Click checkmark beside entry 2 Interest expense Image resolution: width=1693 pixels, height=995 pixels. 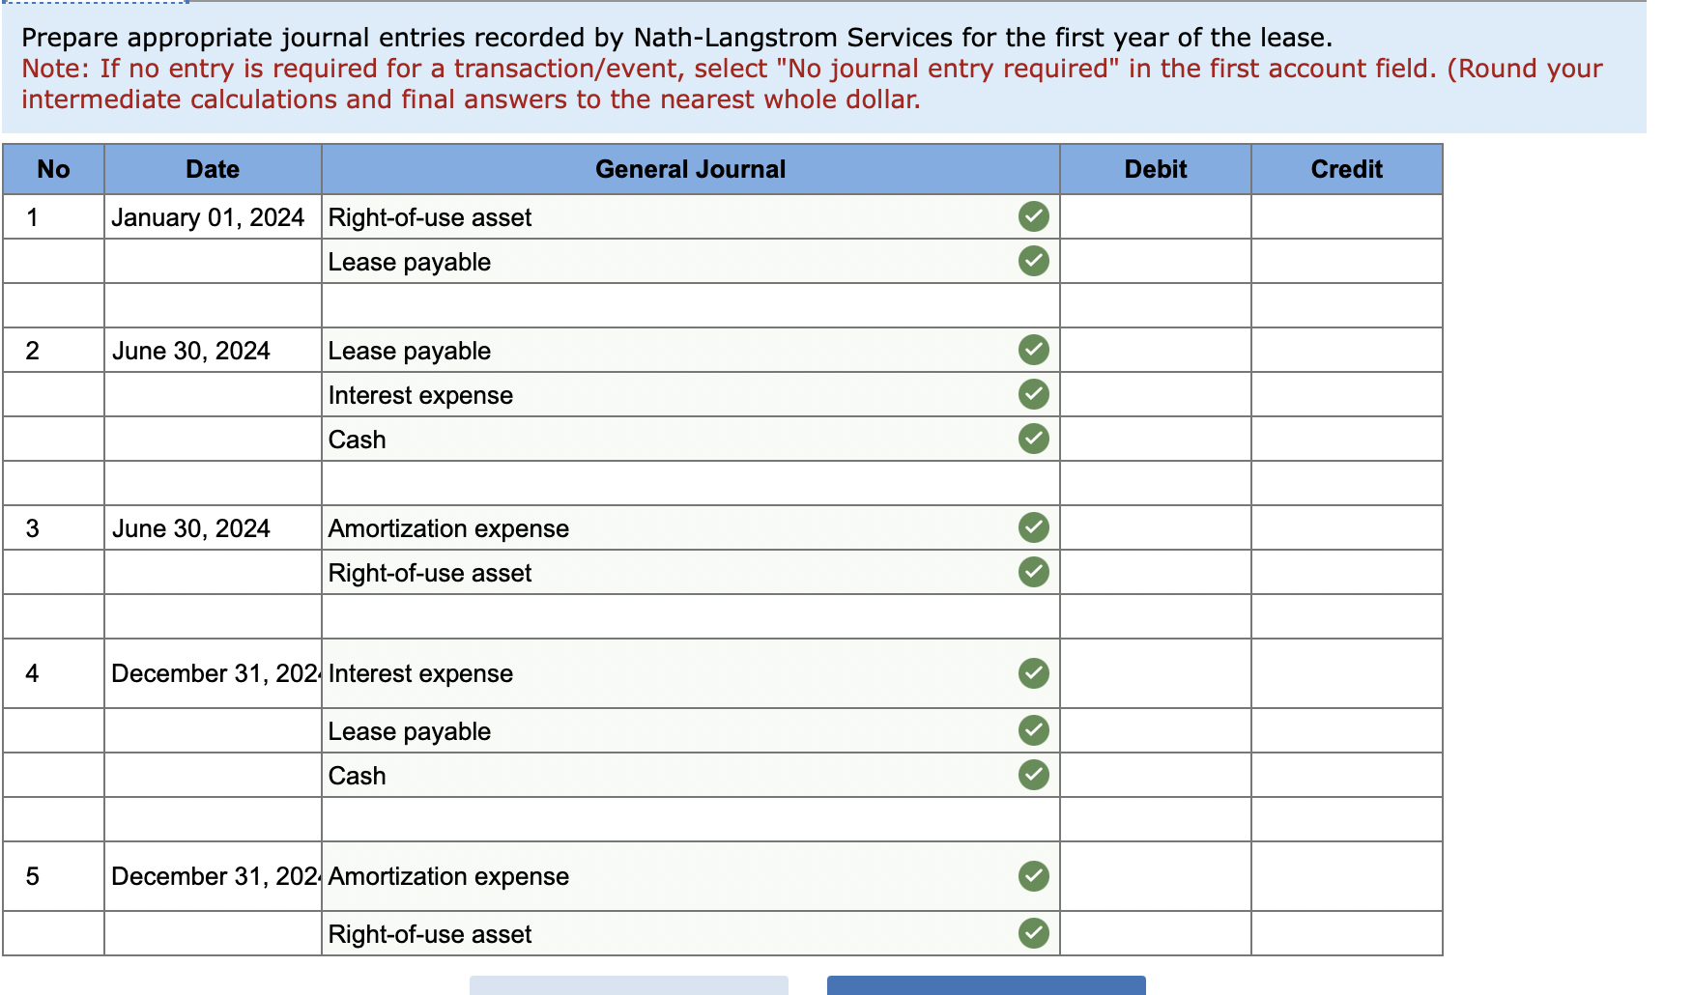[x=1033, y=394]
